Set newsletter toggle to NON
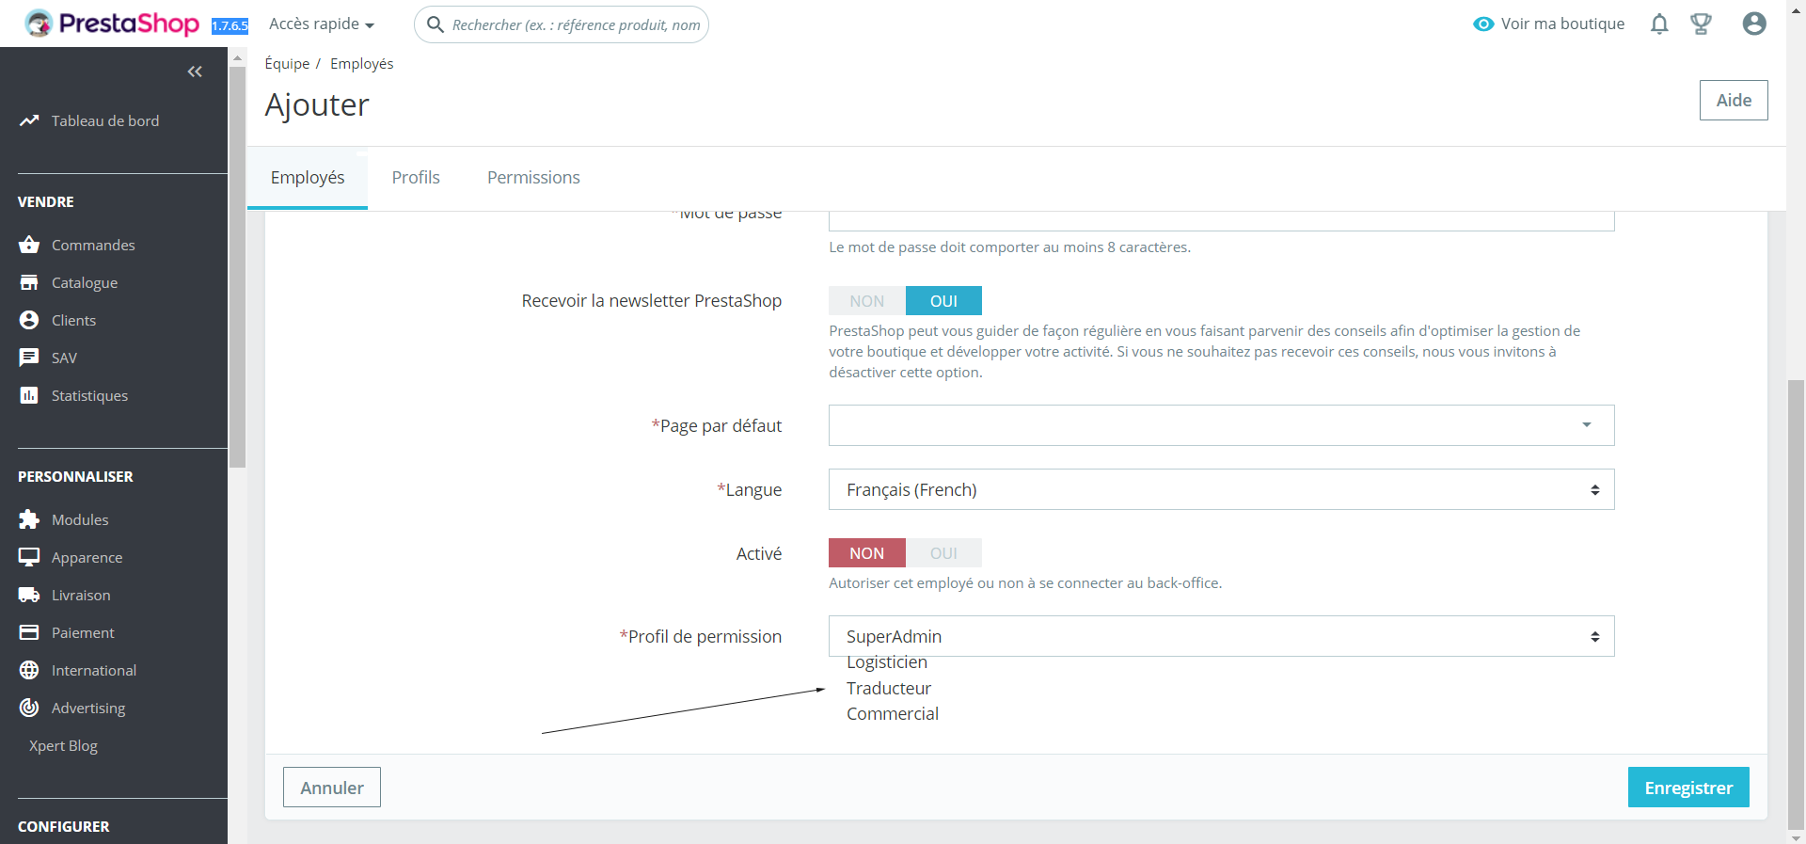The width and height of the screenshot is (1806, 844). point(867,301)
